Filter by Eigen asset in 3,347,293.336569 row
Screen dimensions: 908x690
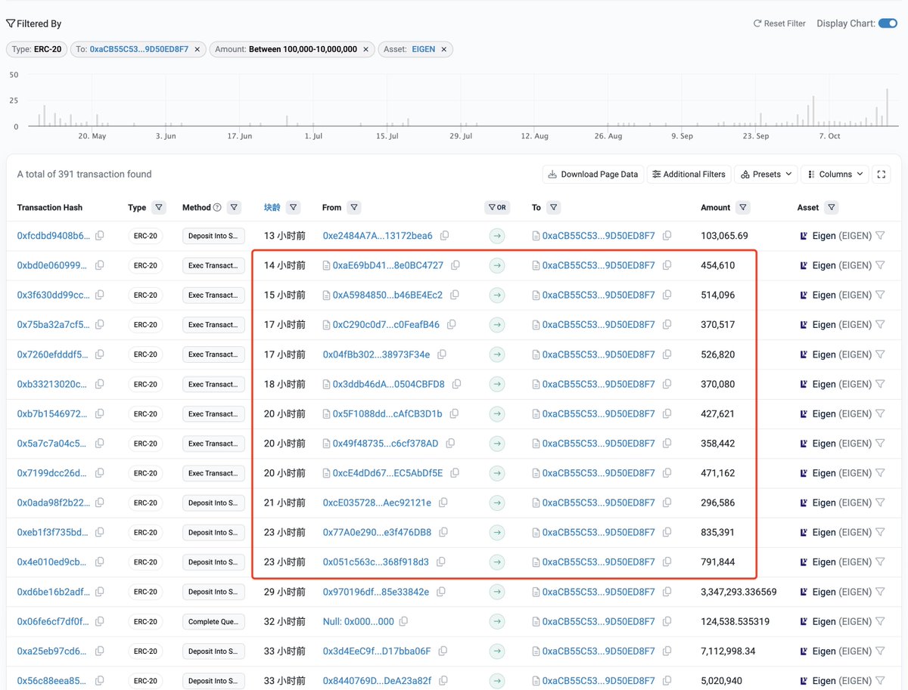pos(881,592)
